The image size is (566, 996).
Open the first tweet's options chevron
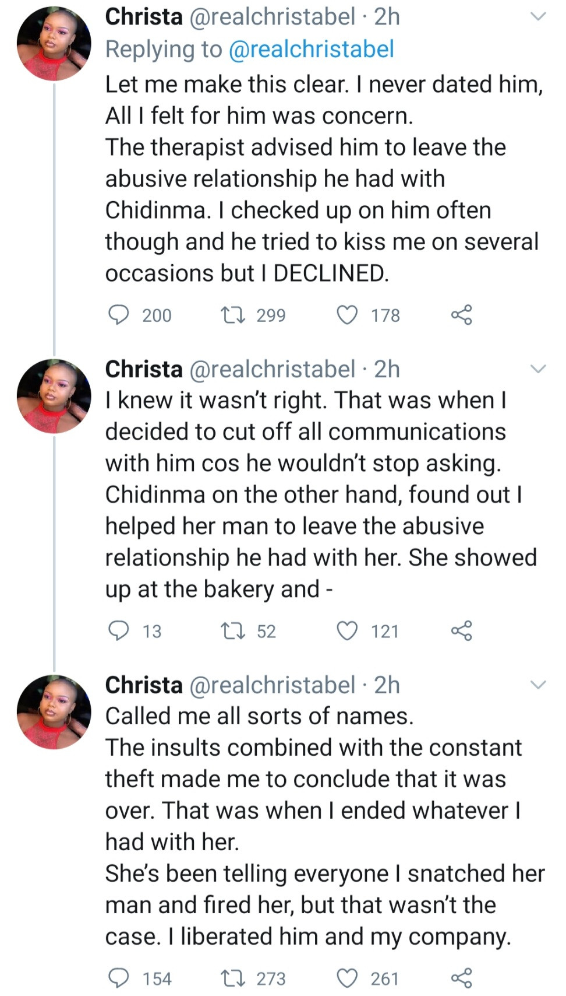coord(539,17)
